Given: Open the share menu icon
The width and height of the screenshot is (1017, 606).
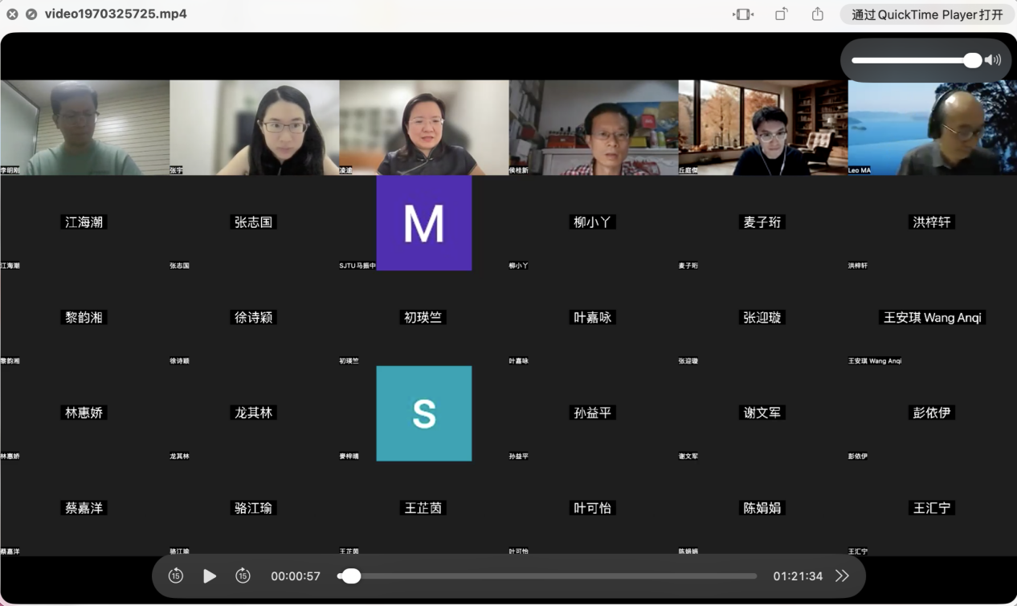Looking at the screenshot, I should [x=818, y=14].
